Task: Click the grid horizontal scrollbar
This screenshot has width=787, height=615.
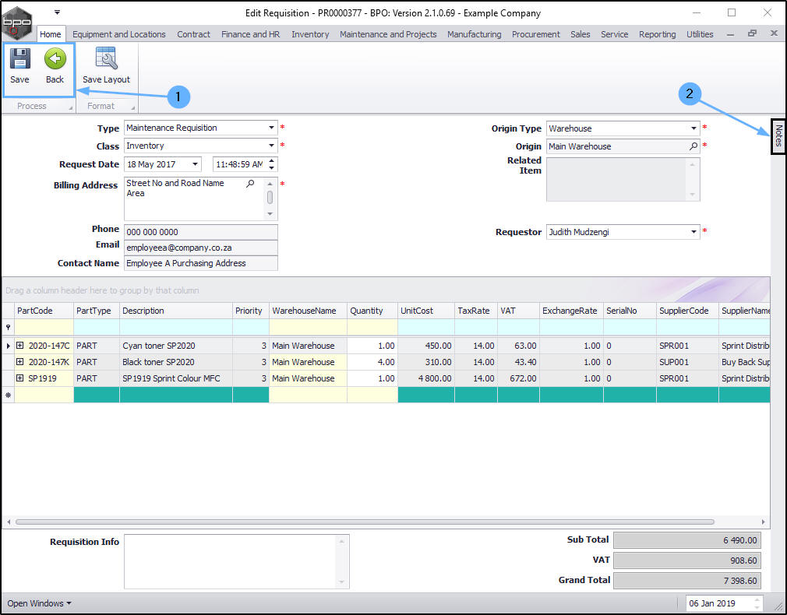Action: (365, 522)
